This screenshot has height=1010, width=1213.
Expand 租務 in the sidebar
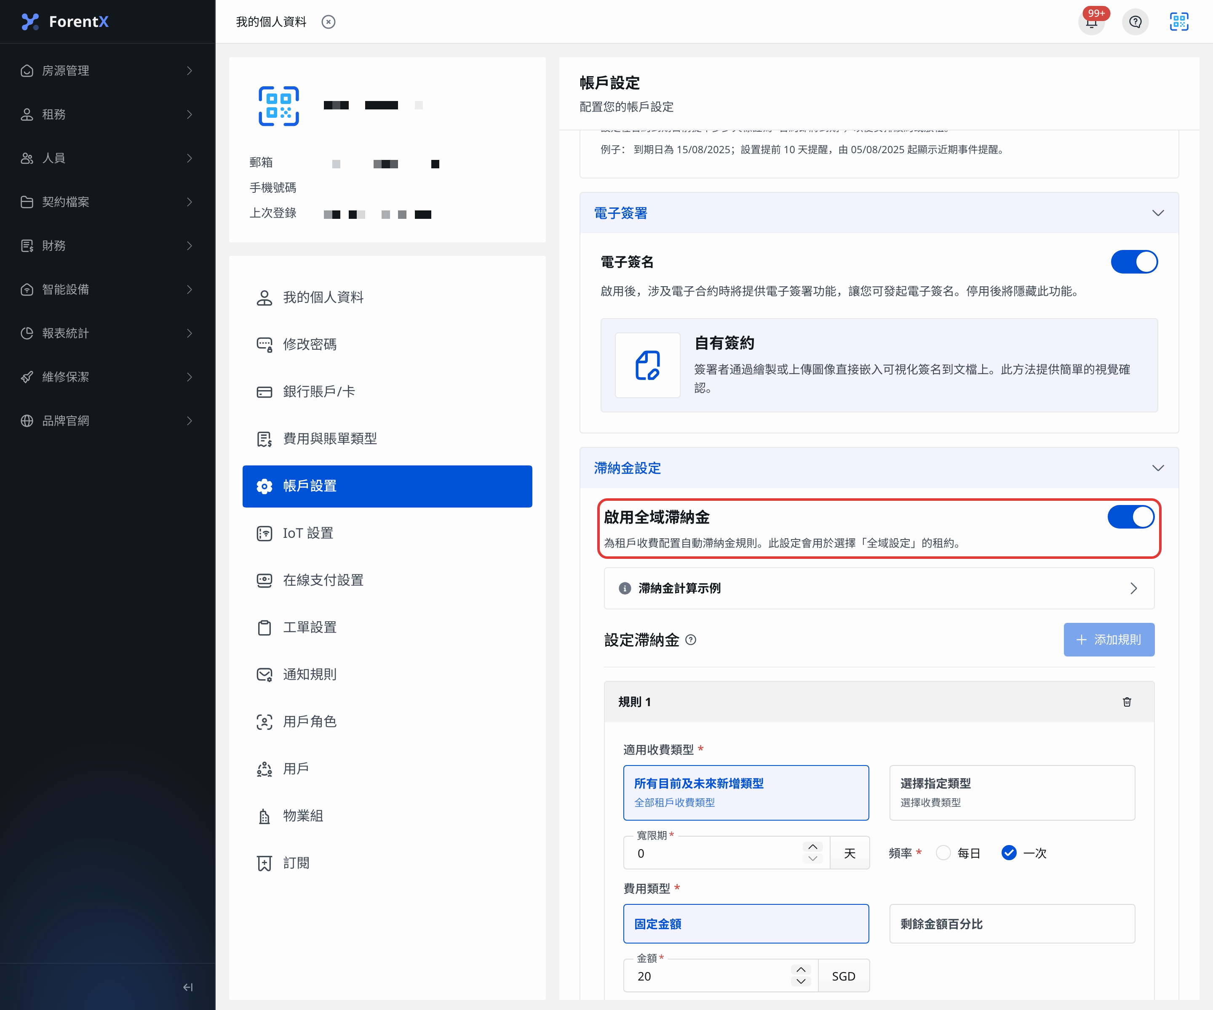107,114
